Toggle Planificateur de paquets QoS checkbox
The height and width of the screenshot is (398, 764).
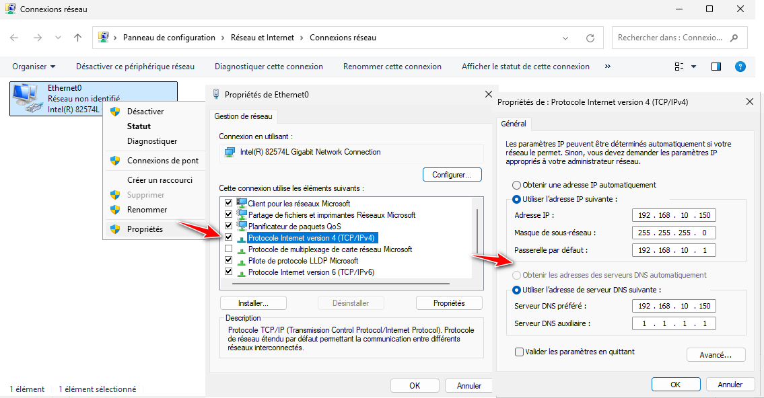pyautogui.click(x=228, y=226)
